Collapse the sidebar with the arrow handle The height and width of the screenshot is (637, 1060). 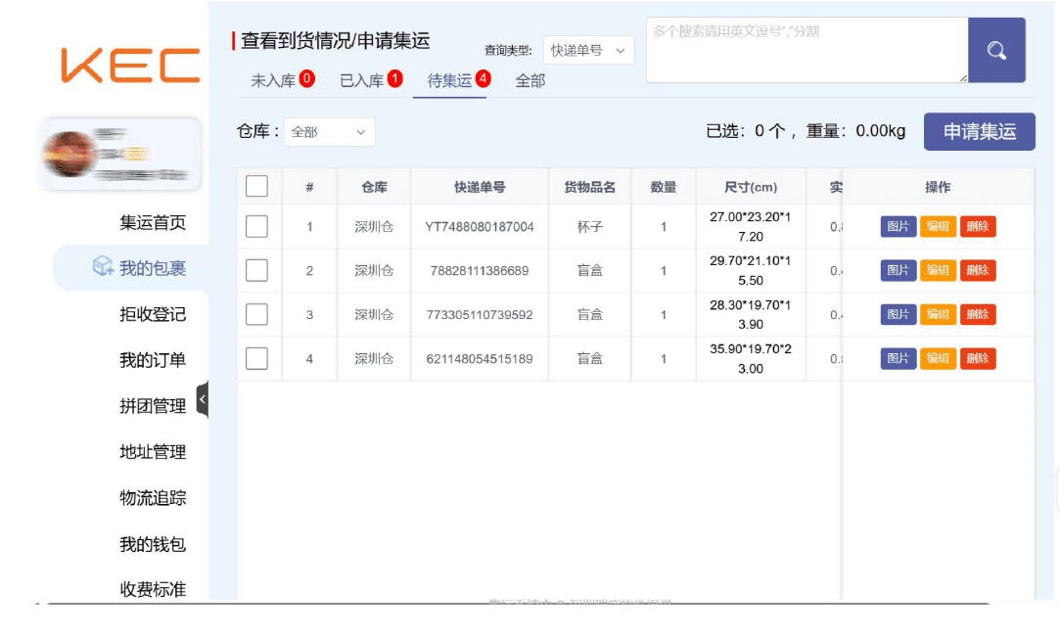(203, 399)
